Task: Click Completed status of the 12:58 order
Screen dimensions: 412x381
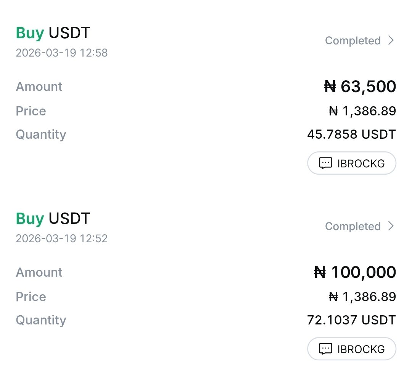Action: pos(353,41)
